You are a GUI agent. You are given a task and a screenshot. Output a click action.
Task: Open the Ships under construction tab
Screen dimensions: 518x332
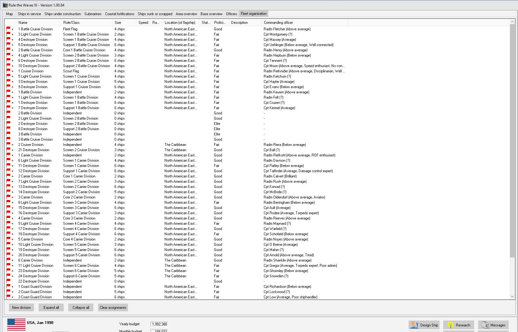click(63, 14)
